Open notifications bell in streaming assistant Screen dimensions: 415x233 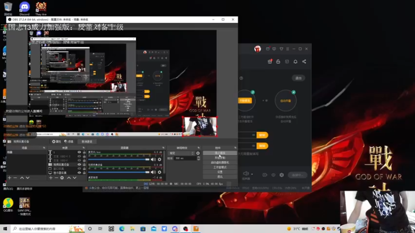point(295,62)
